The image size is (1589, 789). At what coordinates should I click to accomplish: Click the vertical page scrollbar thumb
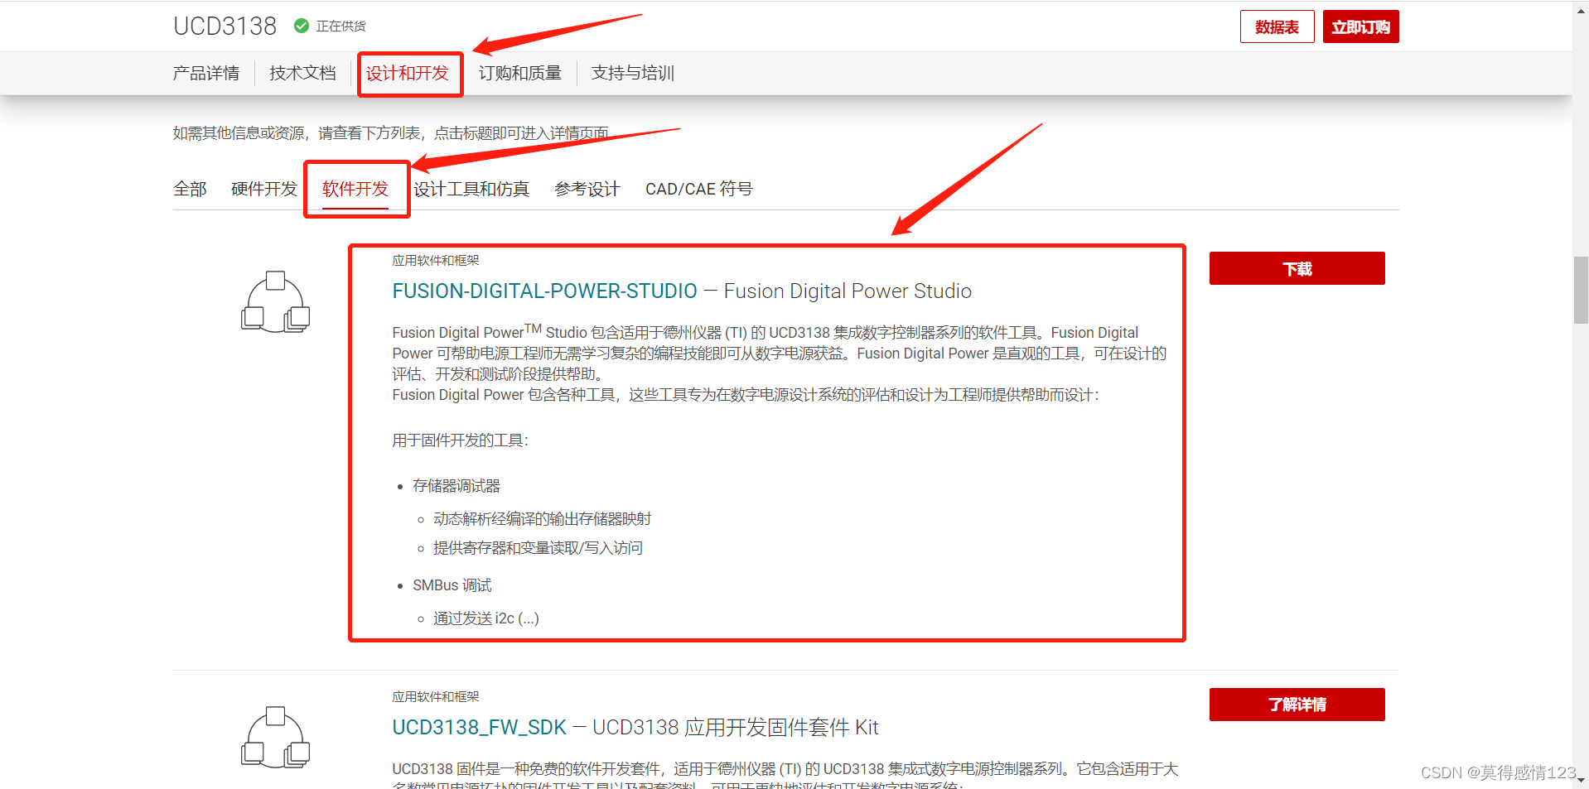point(1581,290)
